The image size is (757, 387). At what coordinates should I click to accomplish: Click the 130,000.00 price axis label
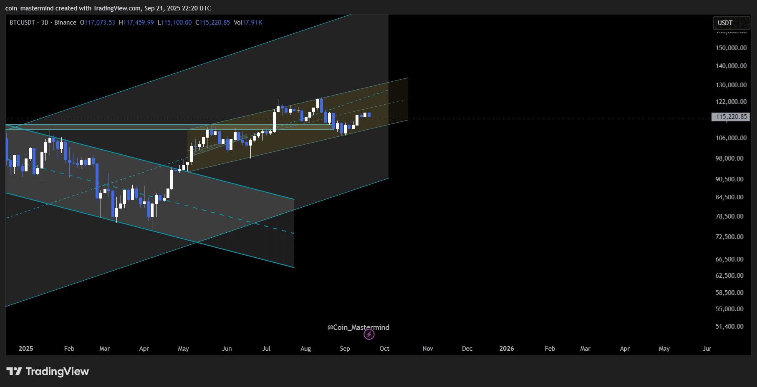731,85
